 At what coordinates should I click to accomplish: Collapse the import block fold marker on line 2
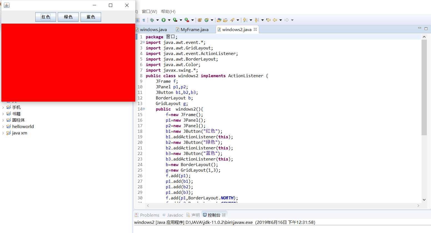coord(144,42)
